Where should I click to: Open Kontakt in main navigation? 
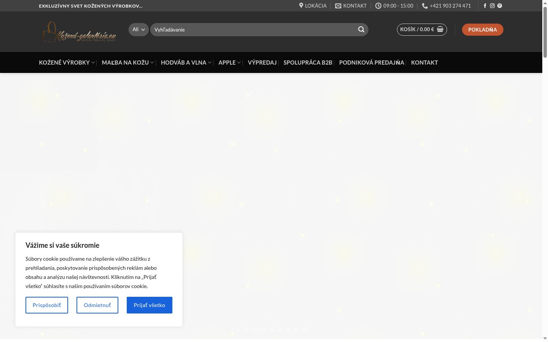tap(424, 62)
